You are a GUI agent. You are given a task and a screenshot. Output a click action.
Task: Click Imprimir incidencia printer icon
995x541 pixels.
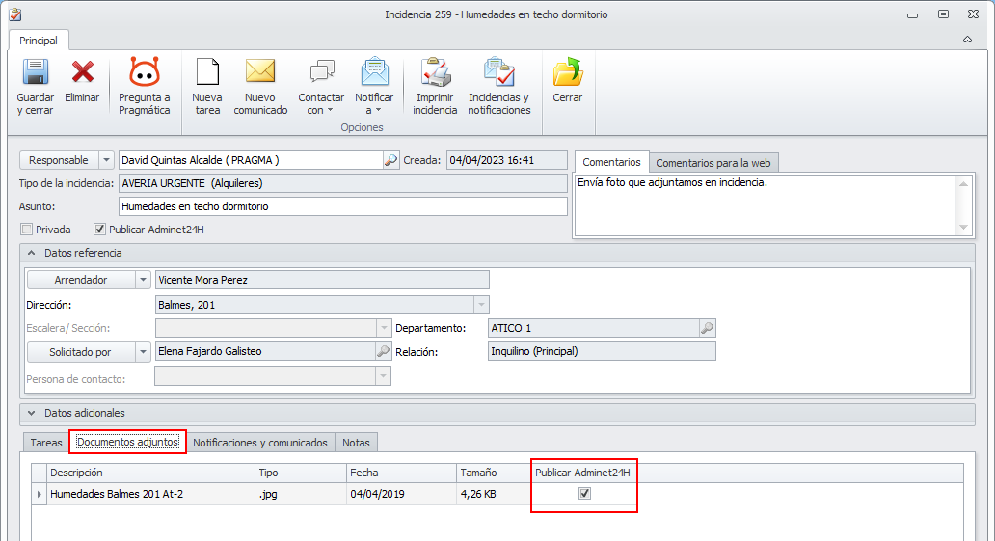(436, 71)
